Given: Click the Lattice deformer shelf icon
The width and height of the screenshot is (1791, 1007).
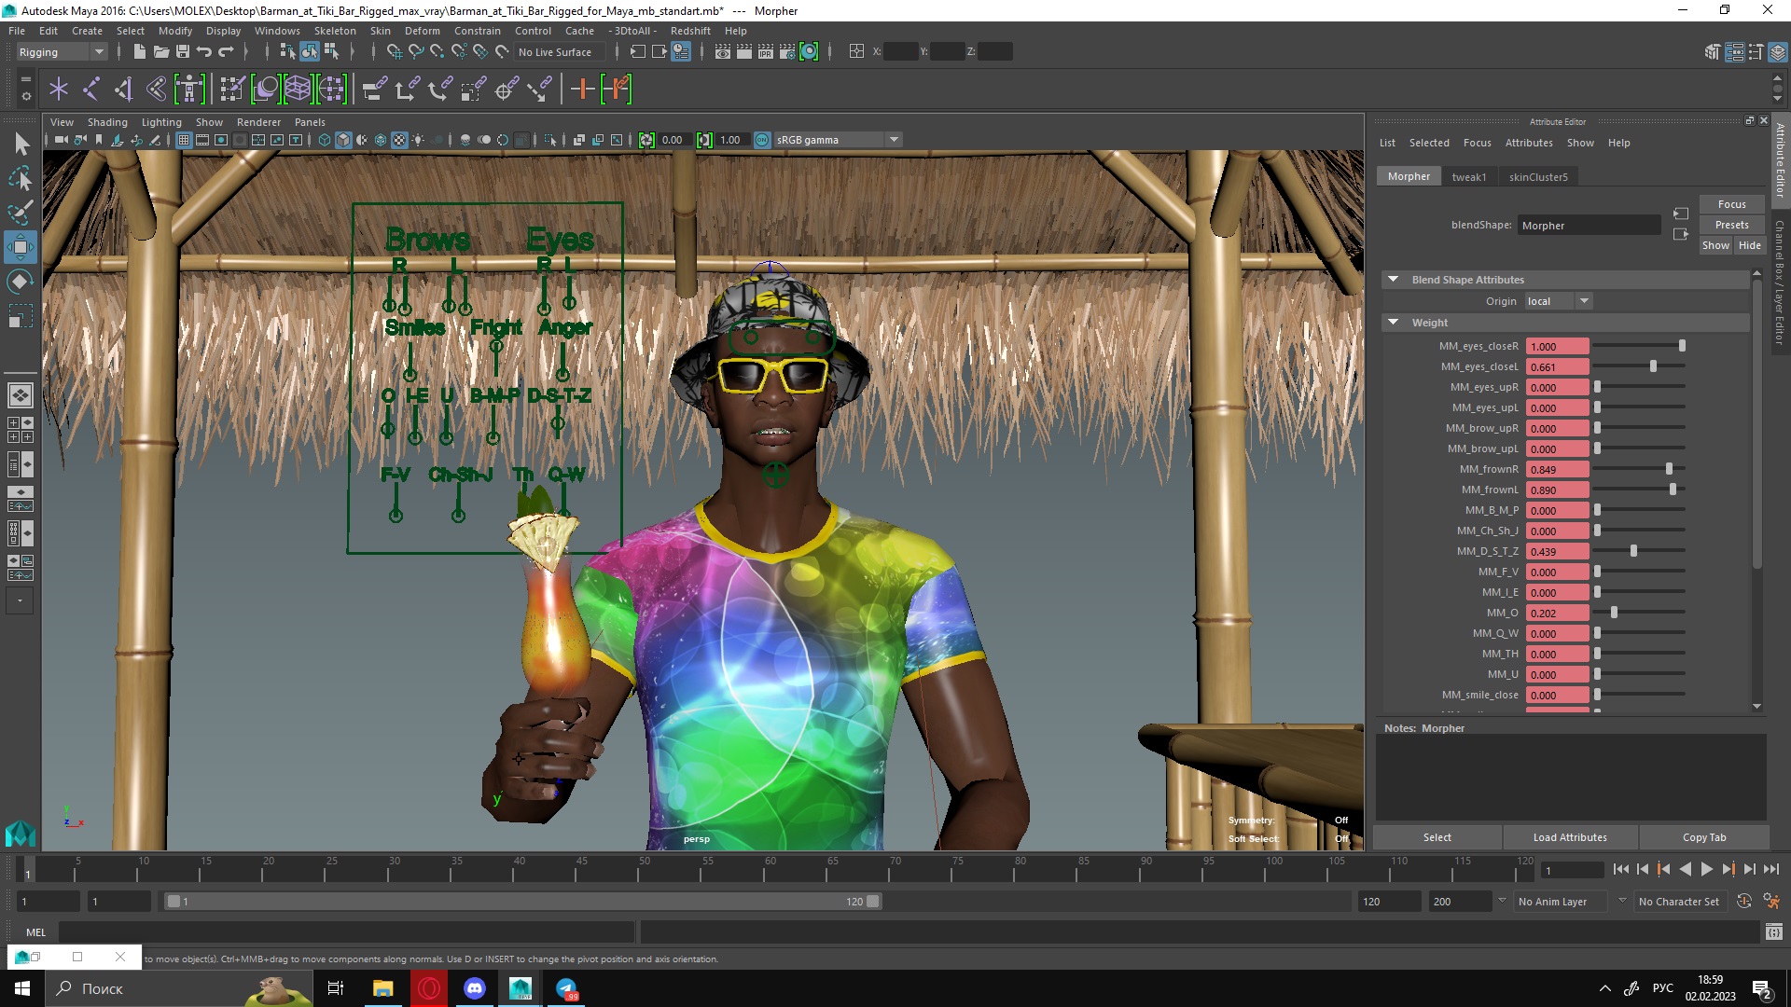Looking at the screenshot, I should click(x=298, y=90).
